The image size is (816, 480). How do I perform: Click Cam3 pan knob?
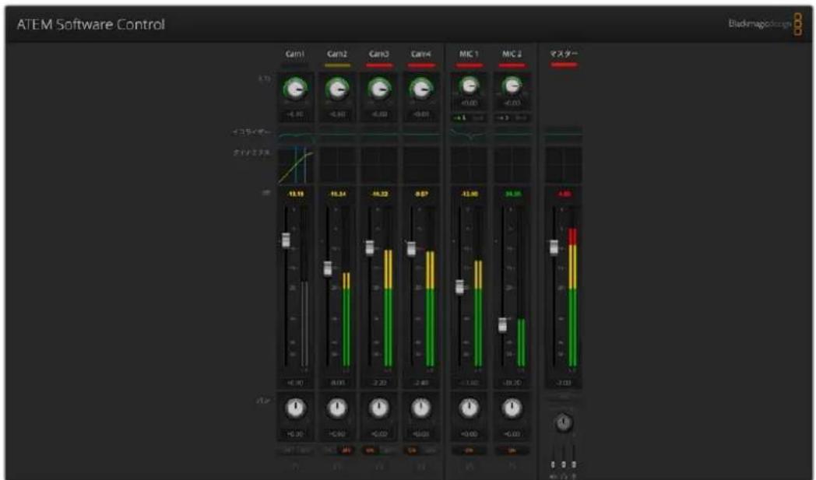click(x=379, y=408)
